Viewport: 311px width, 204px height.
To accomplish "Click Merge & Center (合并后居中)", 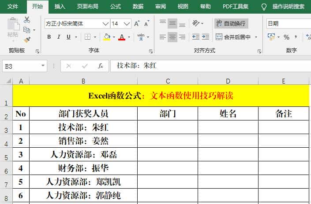I will pyautogui.click(x=233, y=37).
